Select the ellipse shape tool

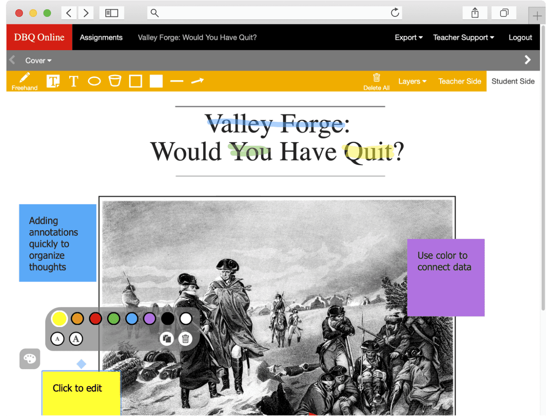tap(94, 81)
